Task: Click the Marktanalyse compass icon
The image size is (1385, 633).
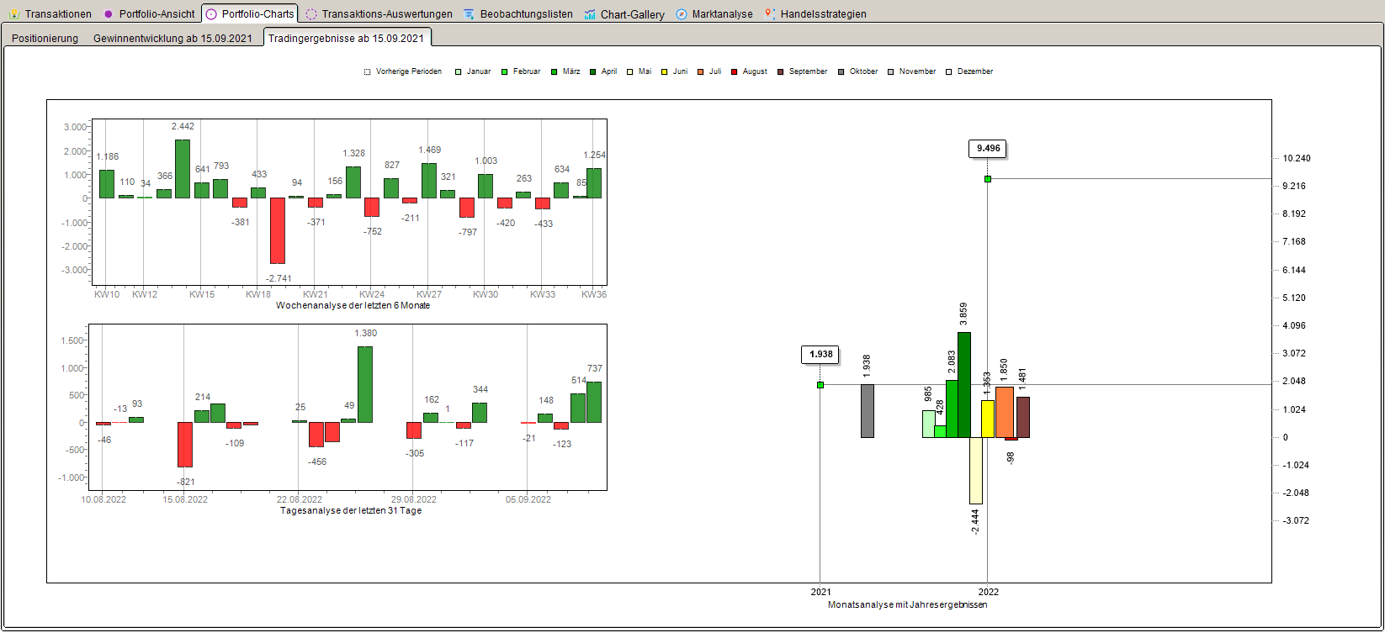Action: [682, 14]
